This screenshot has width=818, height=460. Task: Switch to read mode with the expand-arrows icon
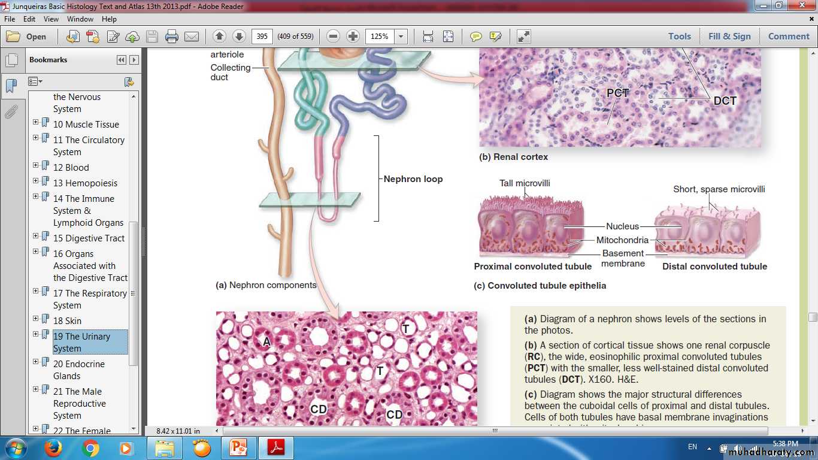coord(524,37)
